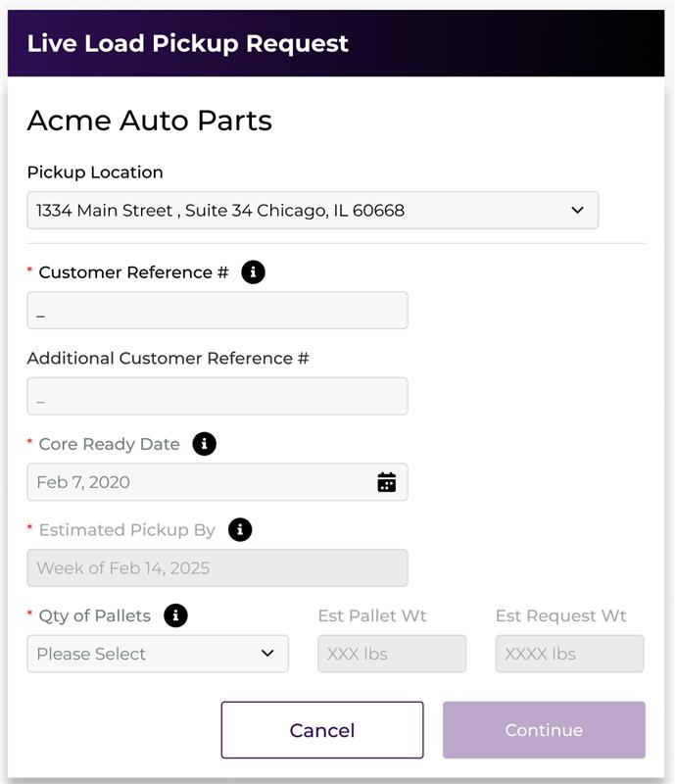Click the Qty of Pallets chevron arrow
This screenshot has width=675, height=784.
click(x=267, y=654)
